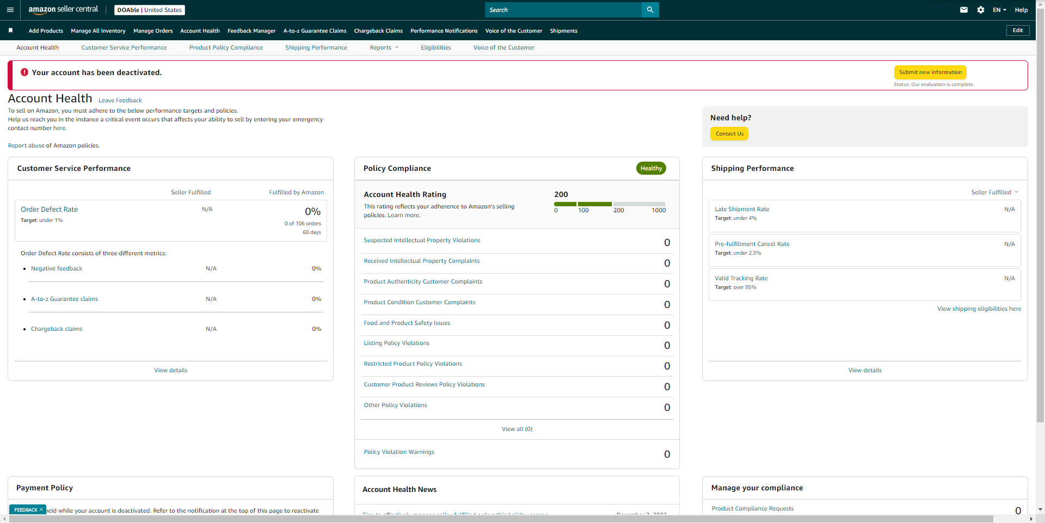The width and height of the screenshot is (1045, 523).
Task: Open the hamburger navigation menu
Action: coord(10,10)
